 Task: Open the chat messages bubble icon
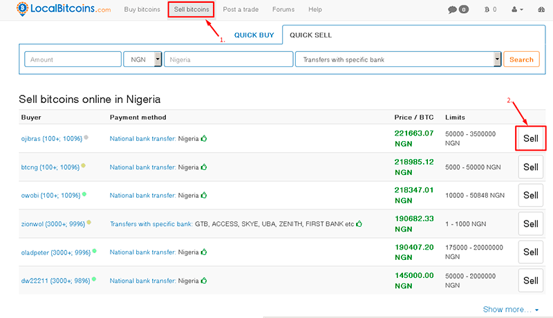[452, 10]
